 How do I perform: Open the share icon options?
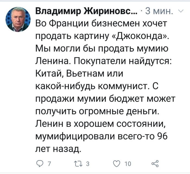point(154,163)
